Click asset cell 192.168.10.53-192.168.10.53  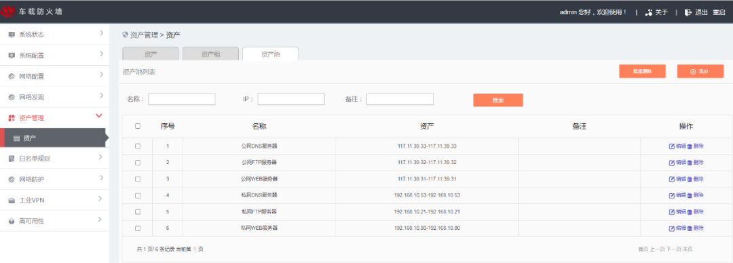428,195
